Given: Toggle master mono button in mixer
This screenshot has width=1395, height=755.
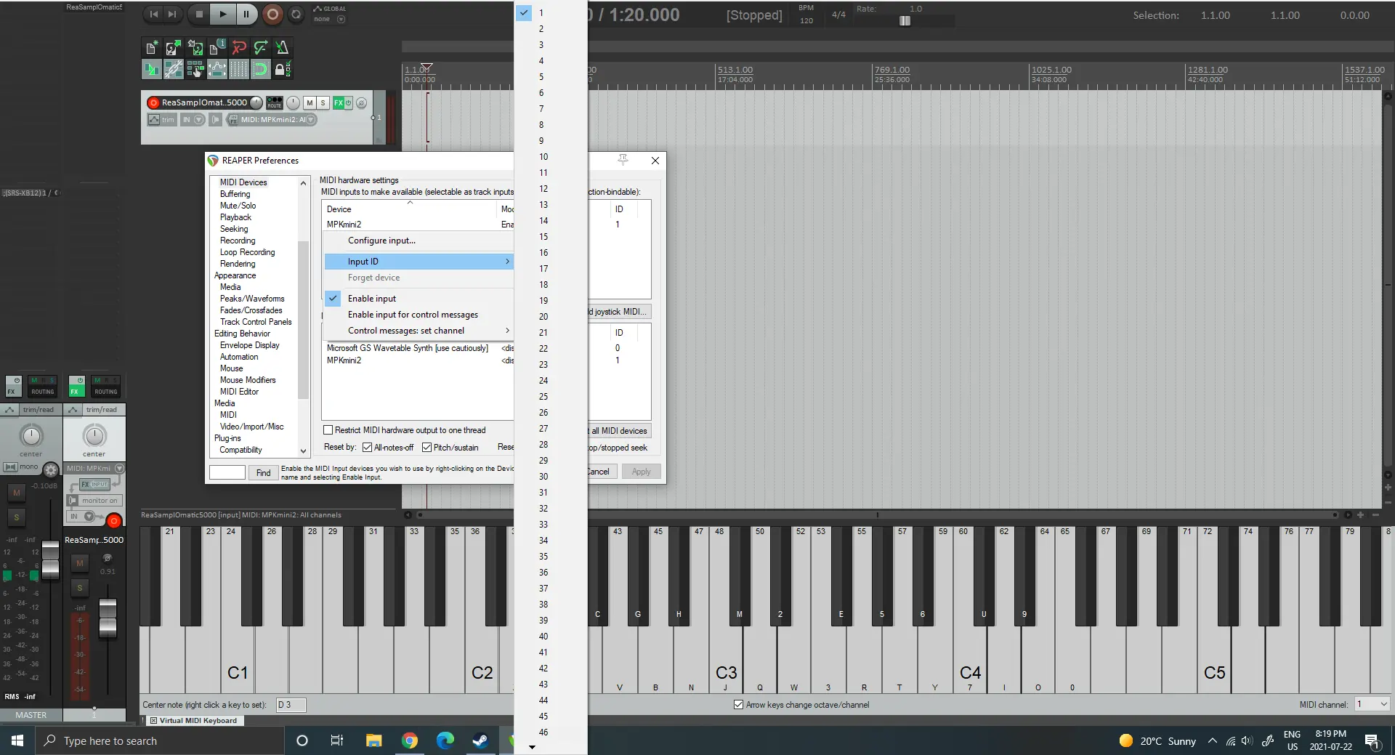Looking at the screenshot, I should click(x=22, y=467).
